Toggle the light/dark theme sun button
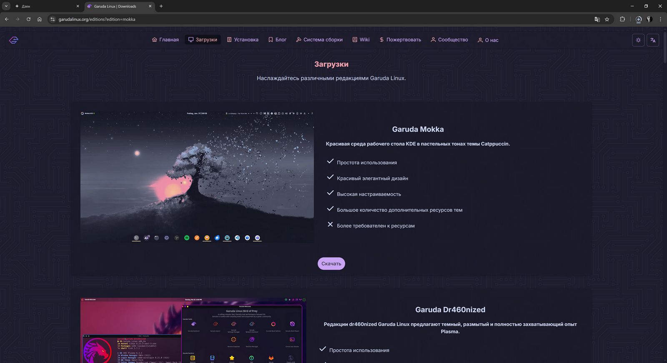 click(x=638, y=40)
